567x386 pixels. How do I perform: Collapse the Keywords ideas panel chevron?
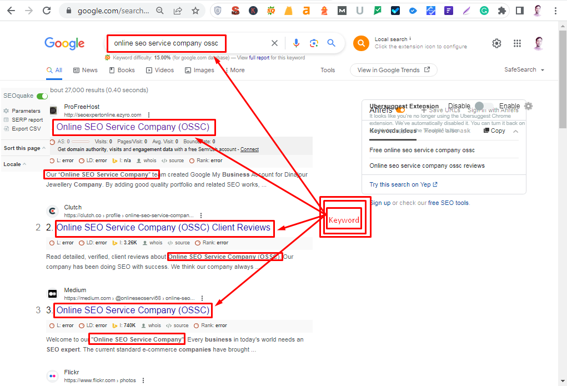[x=516, y=131]
